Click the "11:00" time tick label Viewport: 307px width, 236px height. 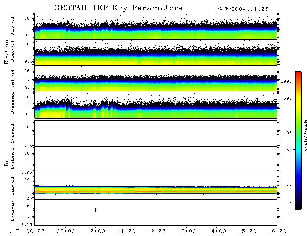click(126, 231)
